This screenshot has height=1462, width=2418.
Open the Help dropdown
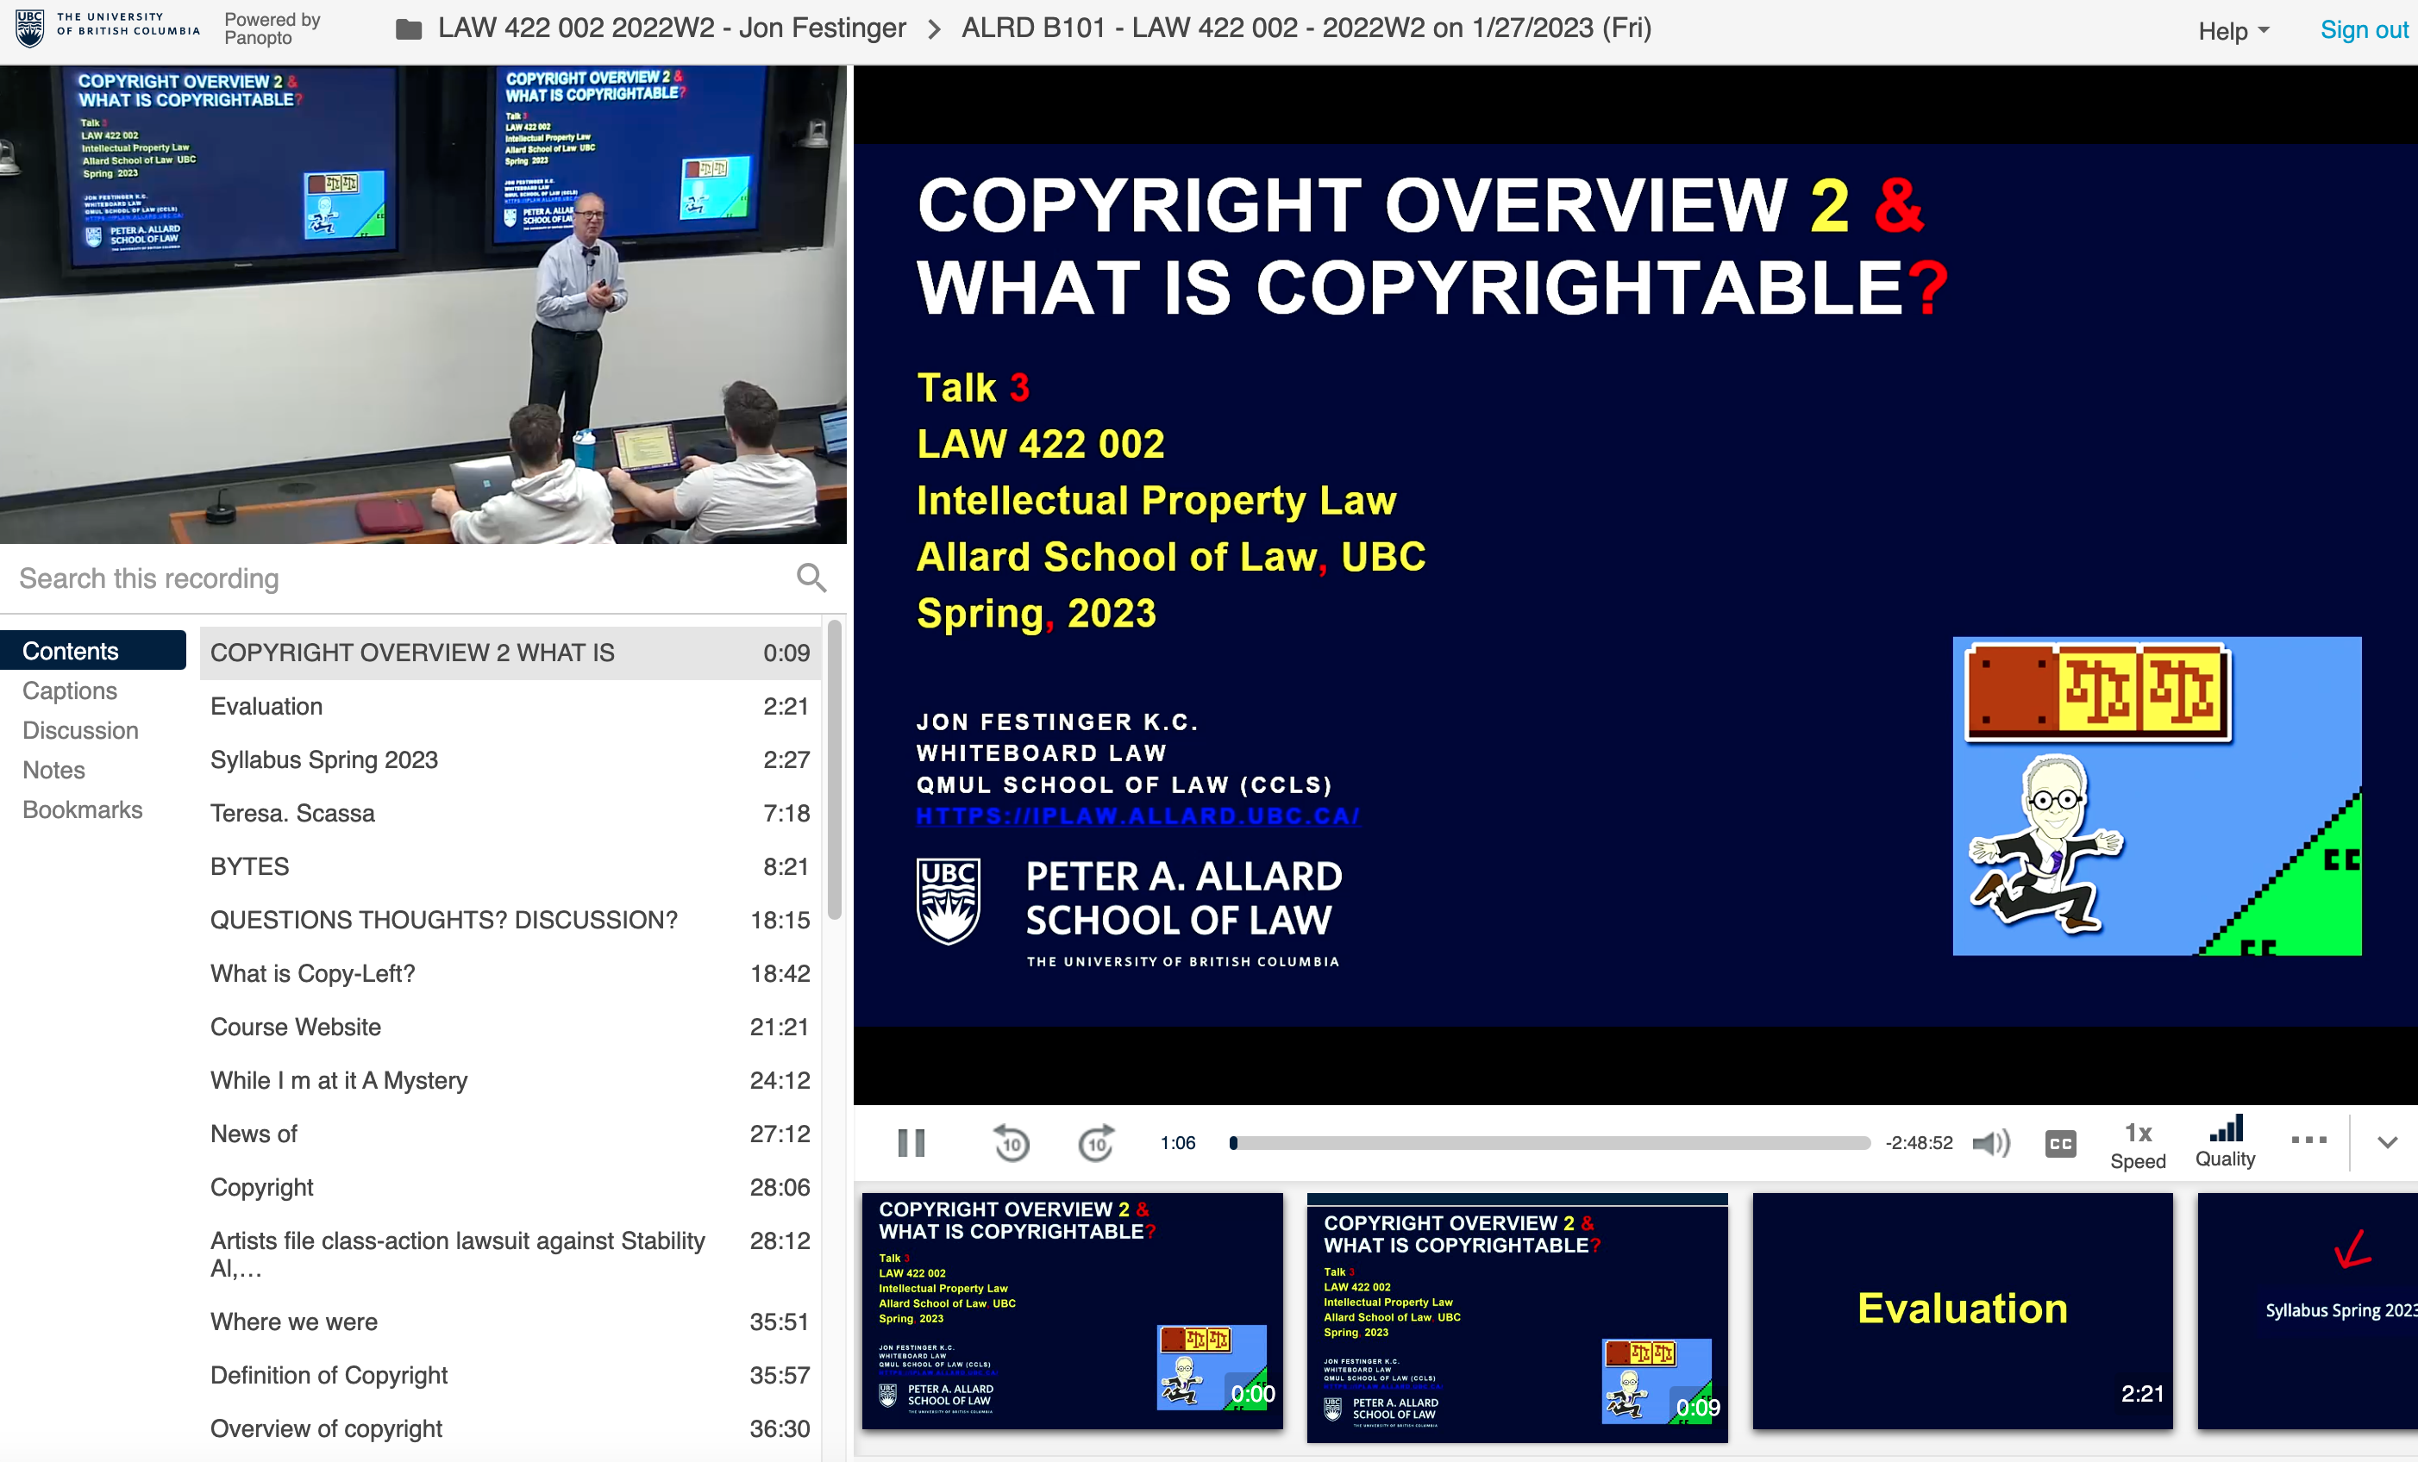click(x=2233, y=30)
